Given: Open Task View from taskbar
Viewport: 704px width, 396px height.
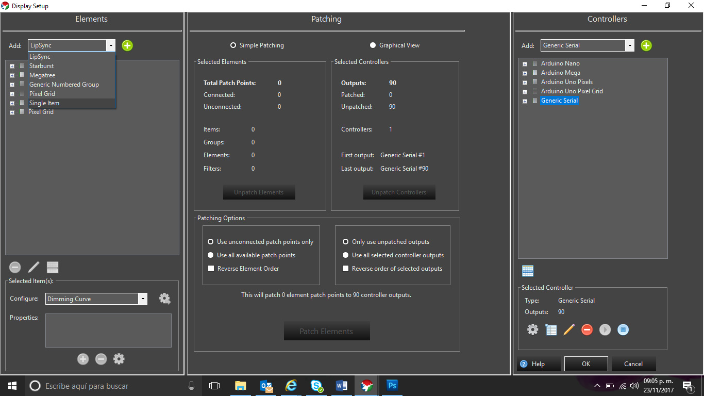Looking at the screenshot, I should tap(214, 386).
